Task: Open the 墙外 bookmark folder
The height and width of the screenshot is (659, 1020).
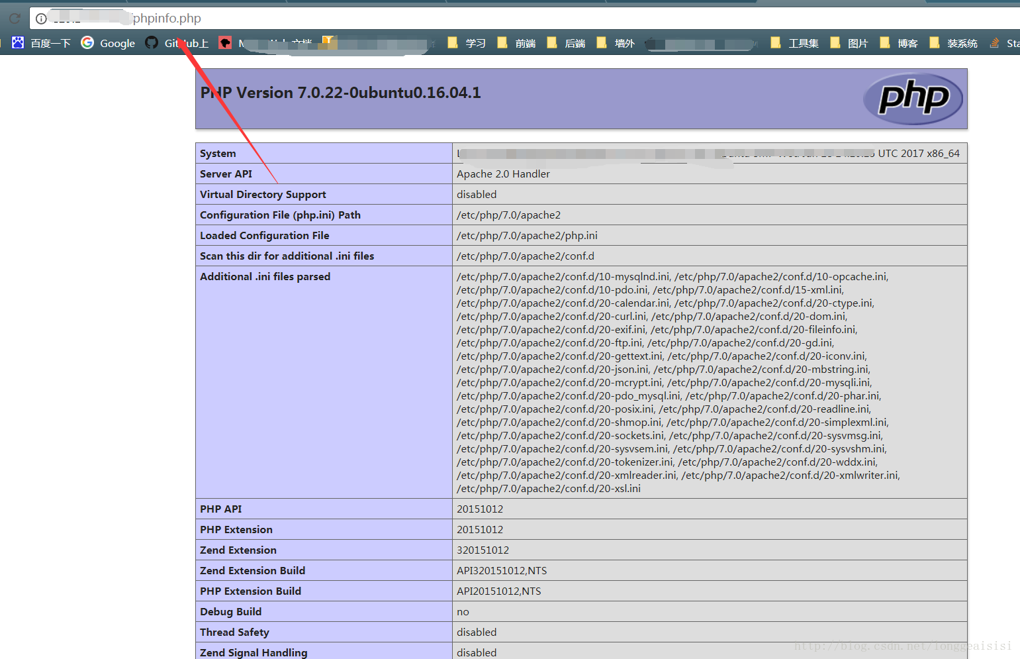Action: pyautogui.click(x=616, y=43)
